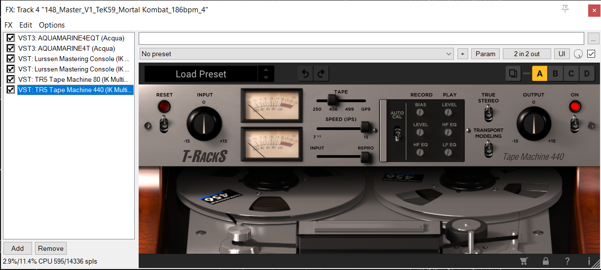Click the record BIAS trim knob
Screen dimensions: 601x270
click(420, 112)
